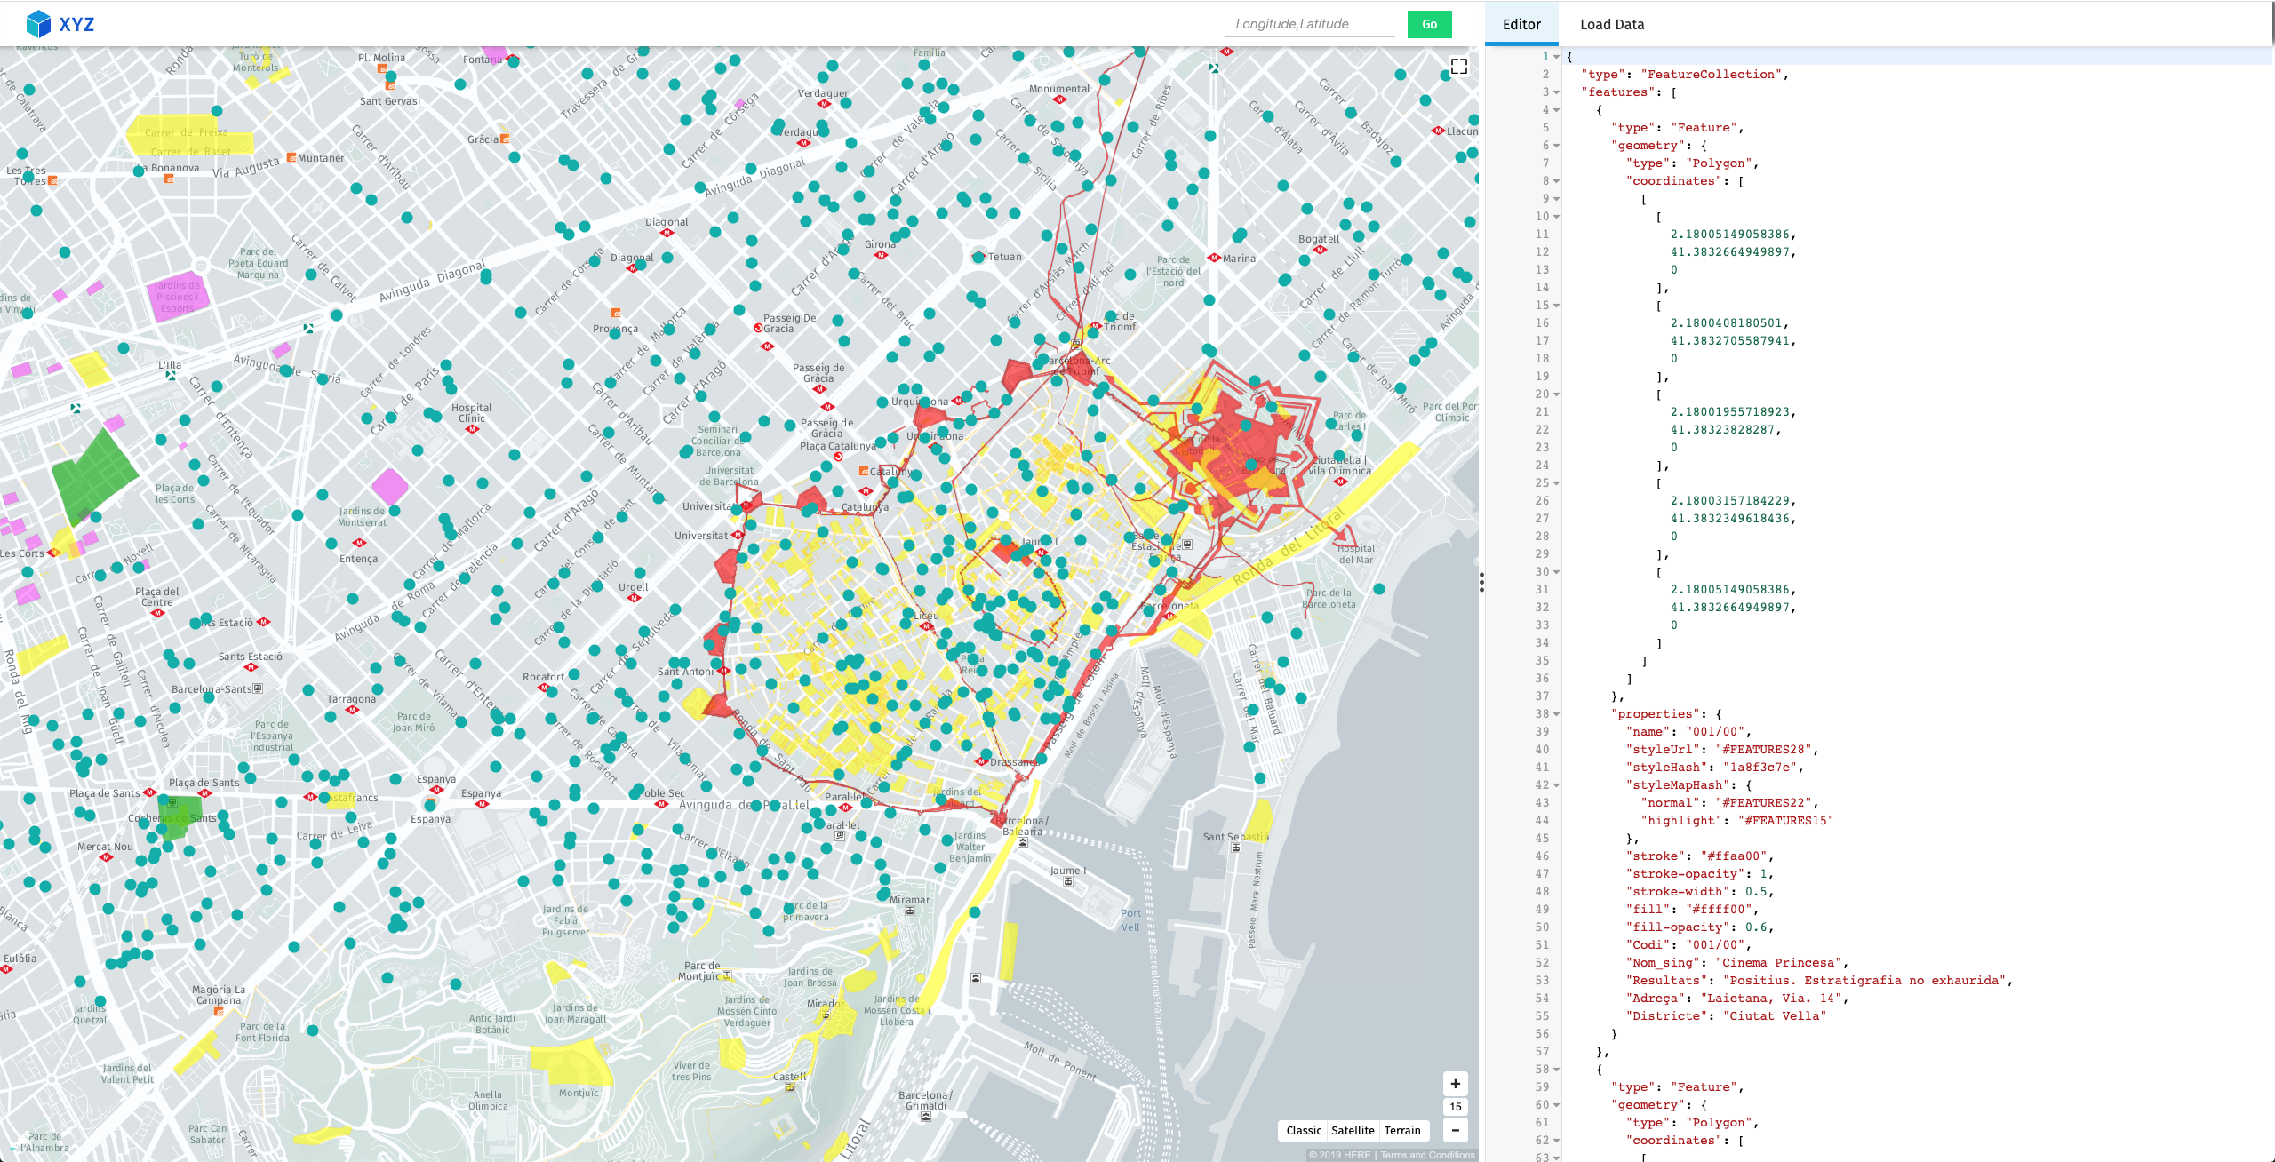
Task: Collapse the fold arrow on line 1
Action: 1556,57
